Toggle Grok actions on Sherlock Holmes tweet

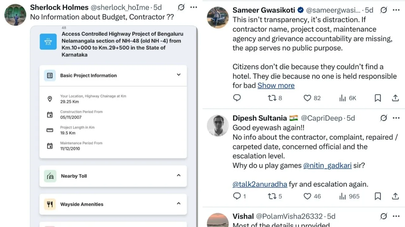[x=181, y=7]
